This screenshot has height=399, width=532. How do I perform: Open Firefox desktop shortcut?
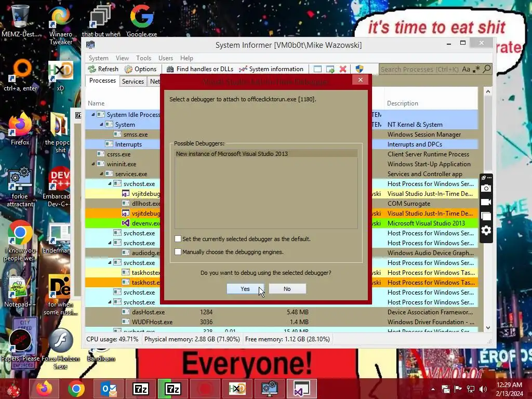[20, 129]
